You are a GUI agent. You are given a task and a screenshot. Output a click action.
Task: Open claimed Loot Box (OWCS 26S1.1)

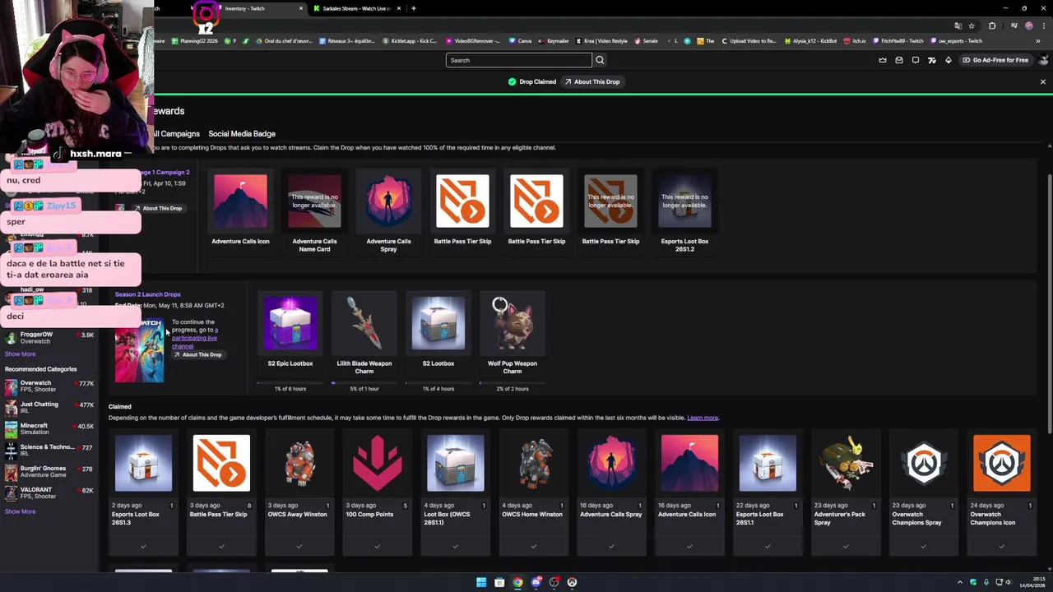(455, 463)
